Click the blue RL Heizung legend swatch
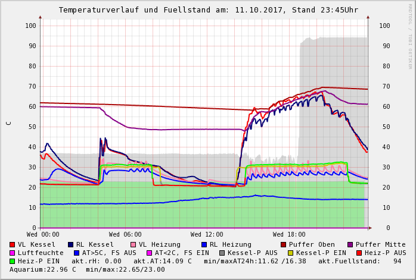Screen dimensions: 416x280 [x=204, y=244]
